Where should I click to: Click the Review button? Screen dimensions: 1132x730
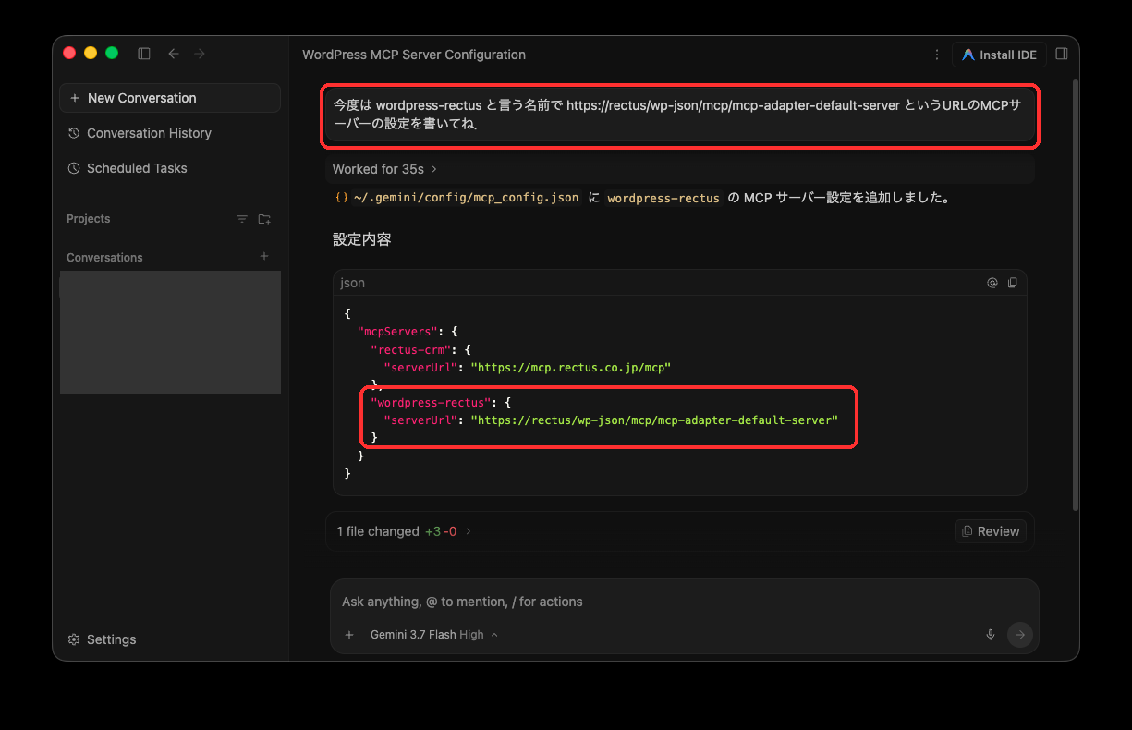click(x=991, y=531)
